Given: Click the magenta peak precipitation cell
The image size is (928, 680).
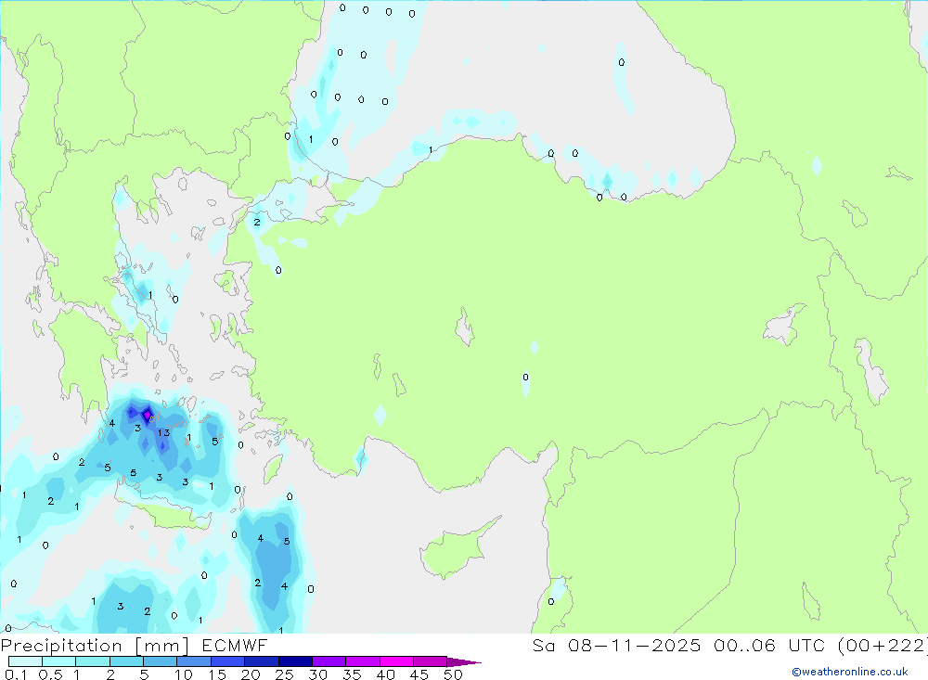Looking at the screenshot, I should (x=147, y=415).
